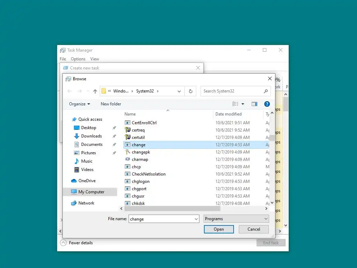
Task: Open the view options dropdown arrow
Action: 243,104
